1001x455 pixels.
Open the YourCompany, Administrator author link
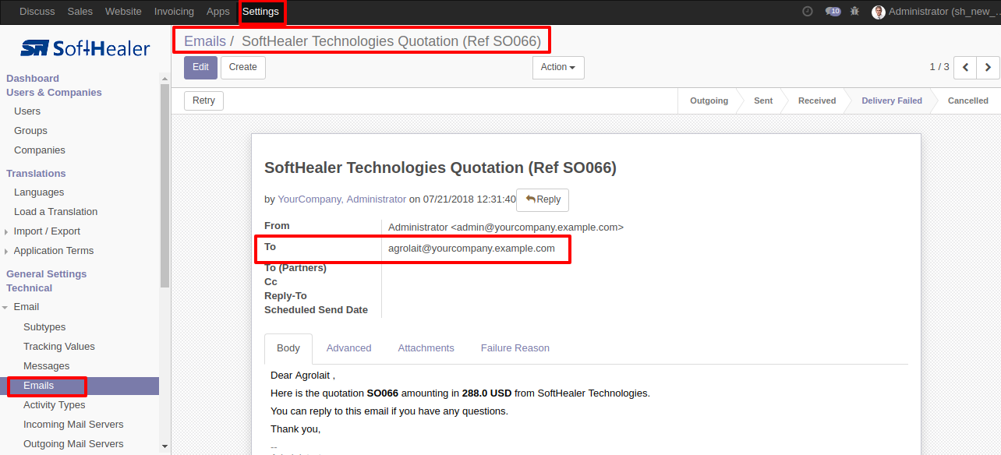[341, 199]
